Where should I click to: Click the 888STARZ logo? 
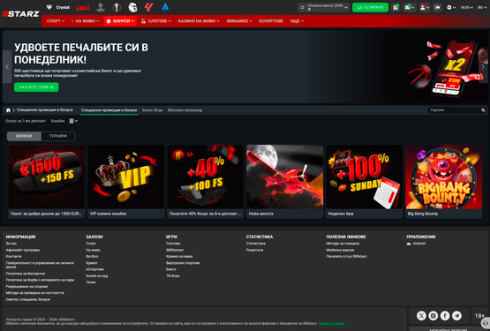(x=20, y=14)
